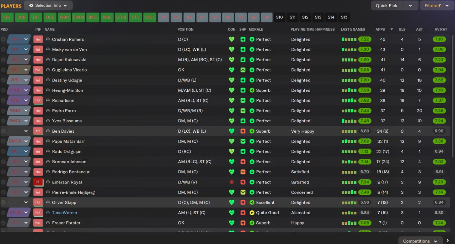The image size is (455, 244).
Task: Click the eye icon in Selection Info
Action: (31, 6)
